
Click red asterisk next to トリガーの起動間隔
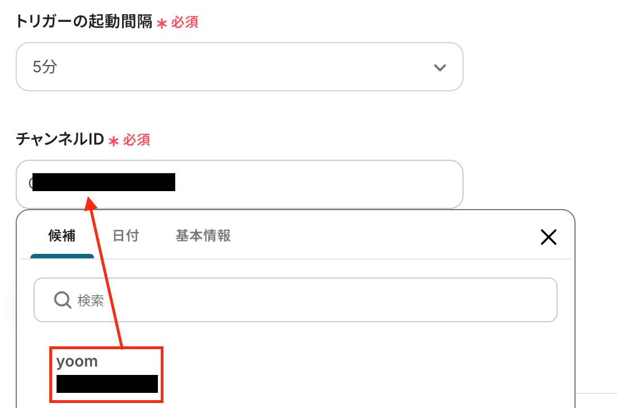[x=162, y=24]
